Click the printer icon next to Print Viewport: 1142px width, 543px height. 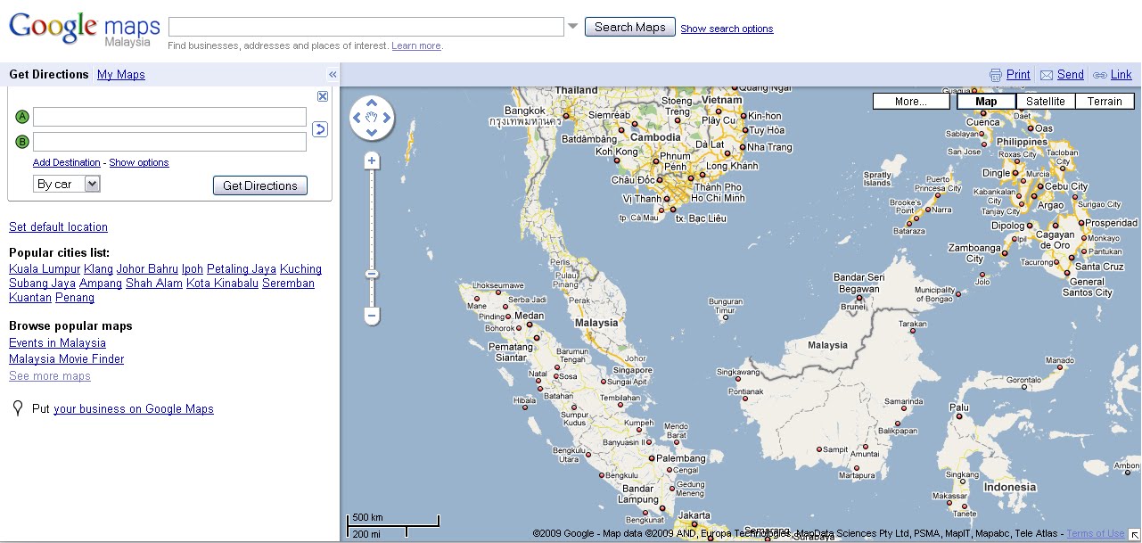[996, 75]
